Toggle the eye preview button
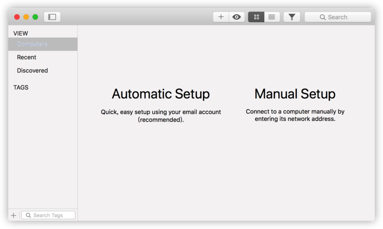The image size is (383, 229). [237, 17]
